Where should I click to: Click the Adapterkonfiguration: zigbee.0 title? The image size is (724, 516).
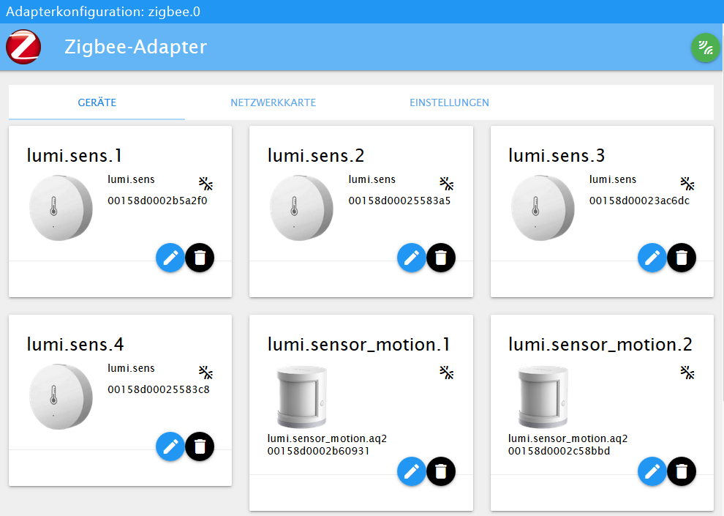coord(103,12)
